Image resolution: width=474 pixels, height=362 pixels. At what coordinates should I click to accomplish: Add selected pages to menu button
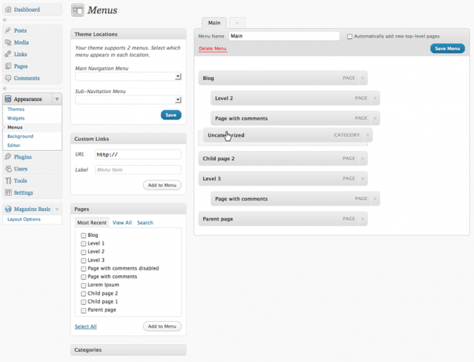[162, 326]
